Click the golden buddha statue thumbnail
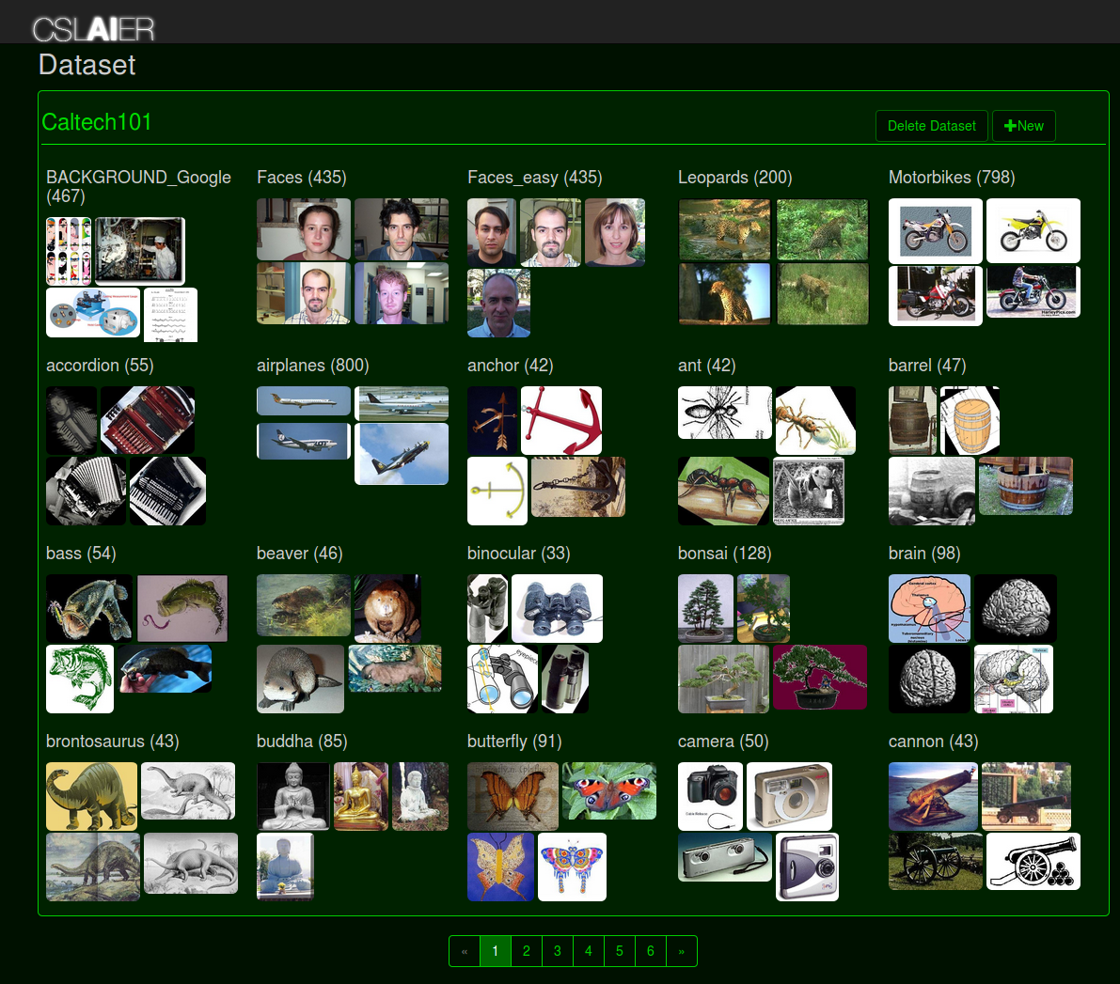Image resolution: width=1120 pixels, height=984 pixels. pyautogui.click(x=361, y=796)
